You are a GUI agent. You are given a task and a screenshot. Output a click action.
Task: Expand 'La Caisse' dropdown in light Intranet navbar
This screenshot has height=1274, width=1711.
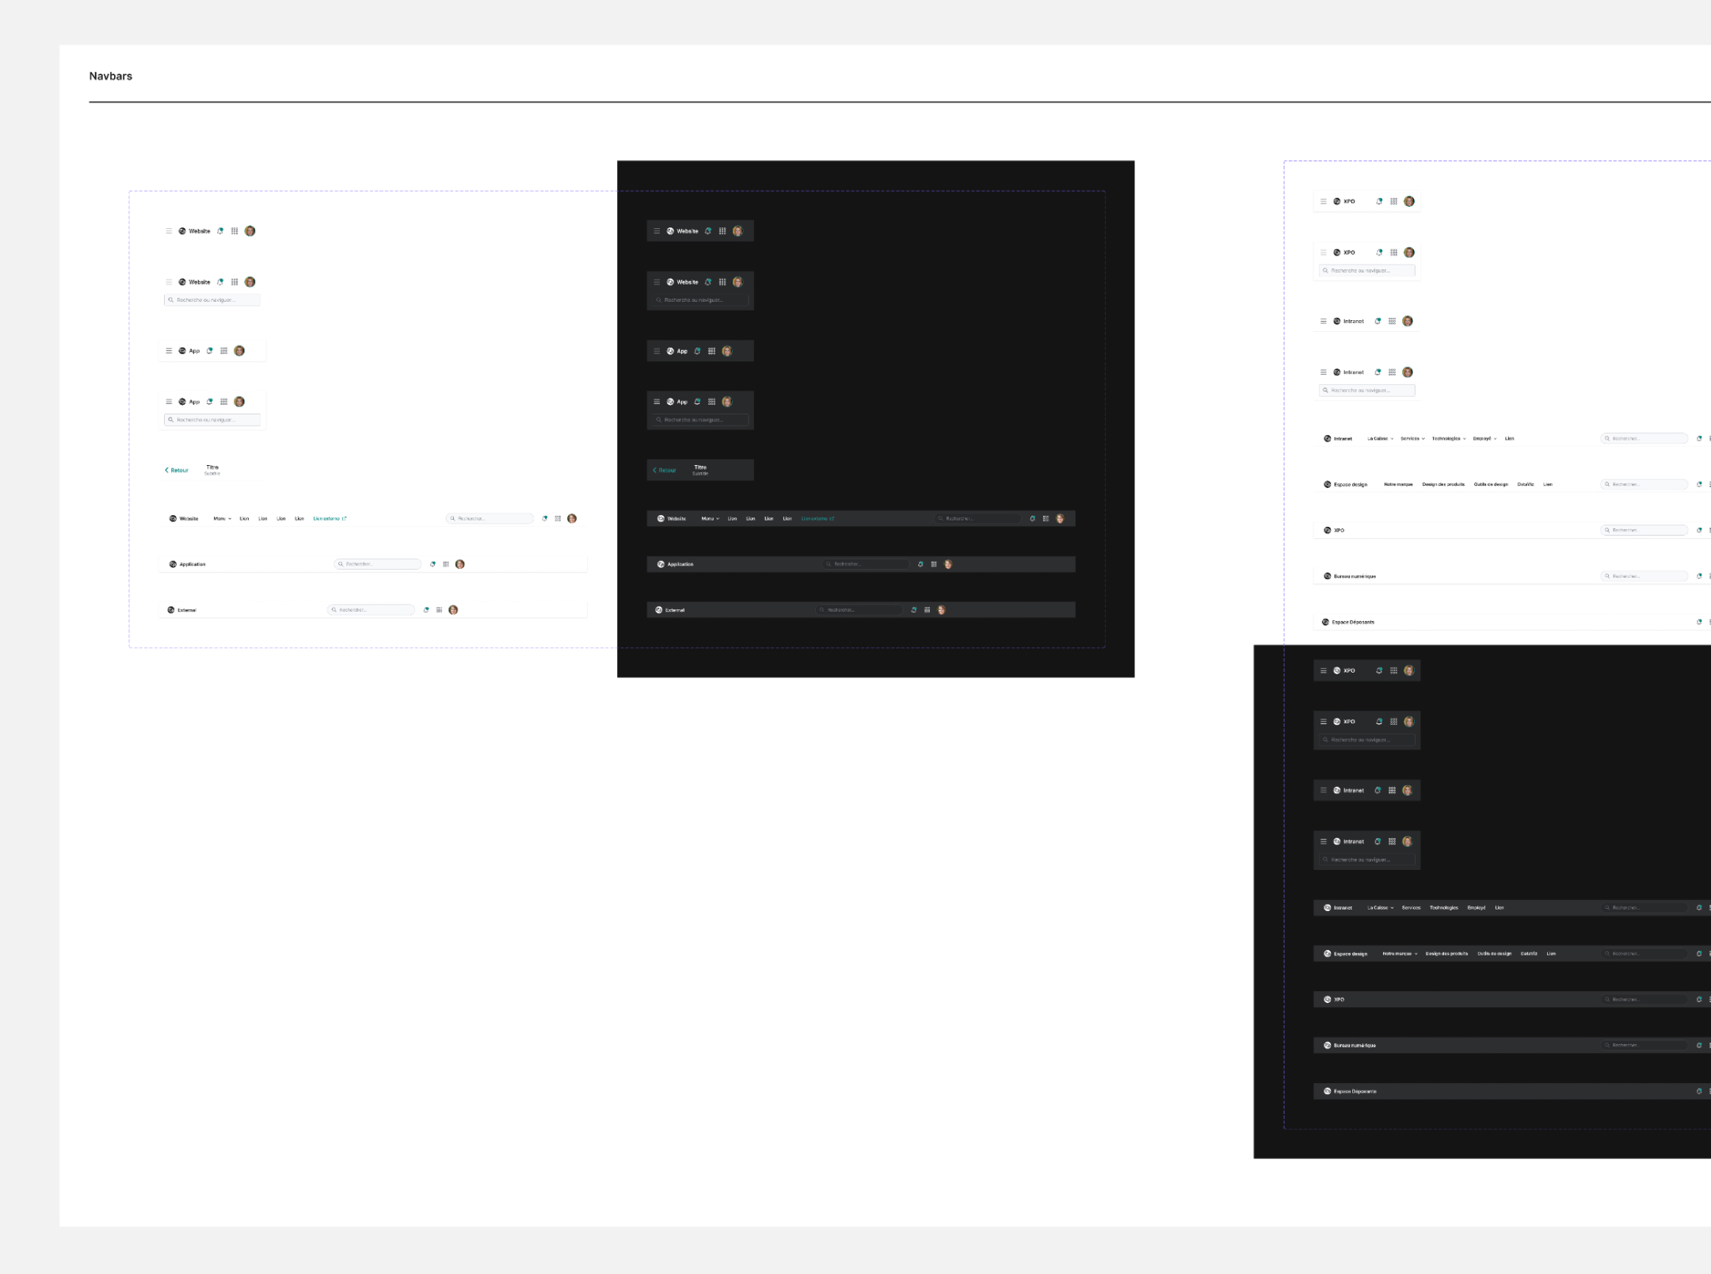tap(1380, 438)
